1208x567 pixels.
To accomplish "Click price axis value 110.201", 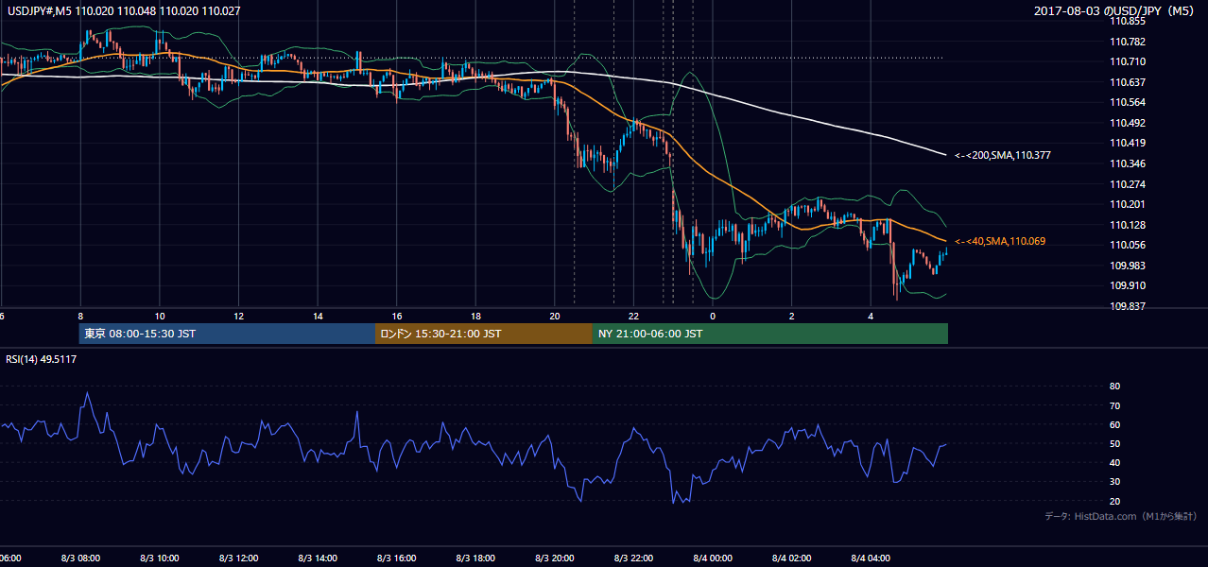I will pyautogui.click(x=1129, y=204).
